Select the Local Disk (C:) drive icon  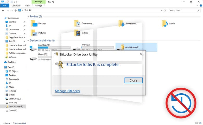click(x=33, y=48)
